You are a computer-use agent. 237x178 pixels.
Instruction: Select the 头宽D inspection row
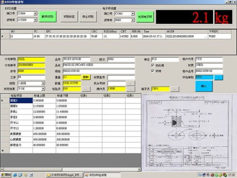(71, 101)
